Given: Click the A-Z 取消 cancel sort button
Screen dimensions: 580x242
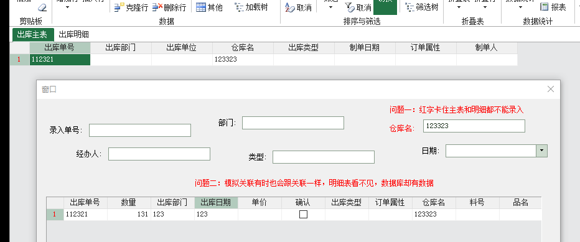Looking at the screenshot, I should [x=299, y=7].
